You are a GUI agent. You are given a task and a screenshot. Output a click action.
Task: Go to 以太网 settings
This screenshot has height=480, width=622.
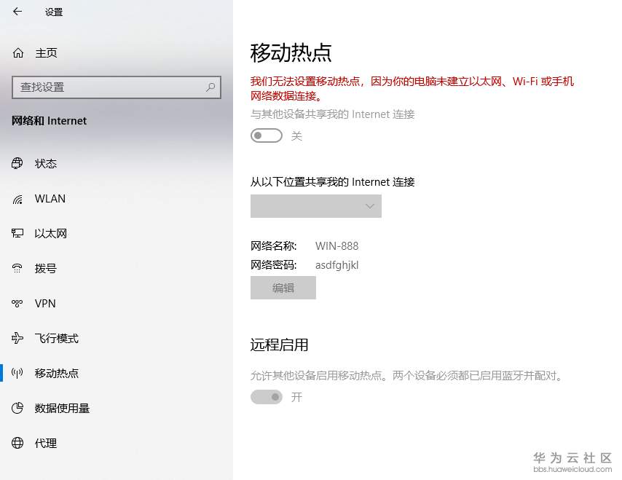[x=117, y=233]
